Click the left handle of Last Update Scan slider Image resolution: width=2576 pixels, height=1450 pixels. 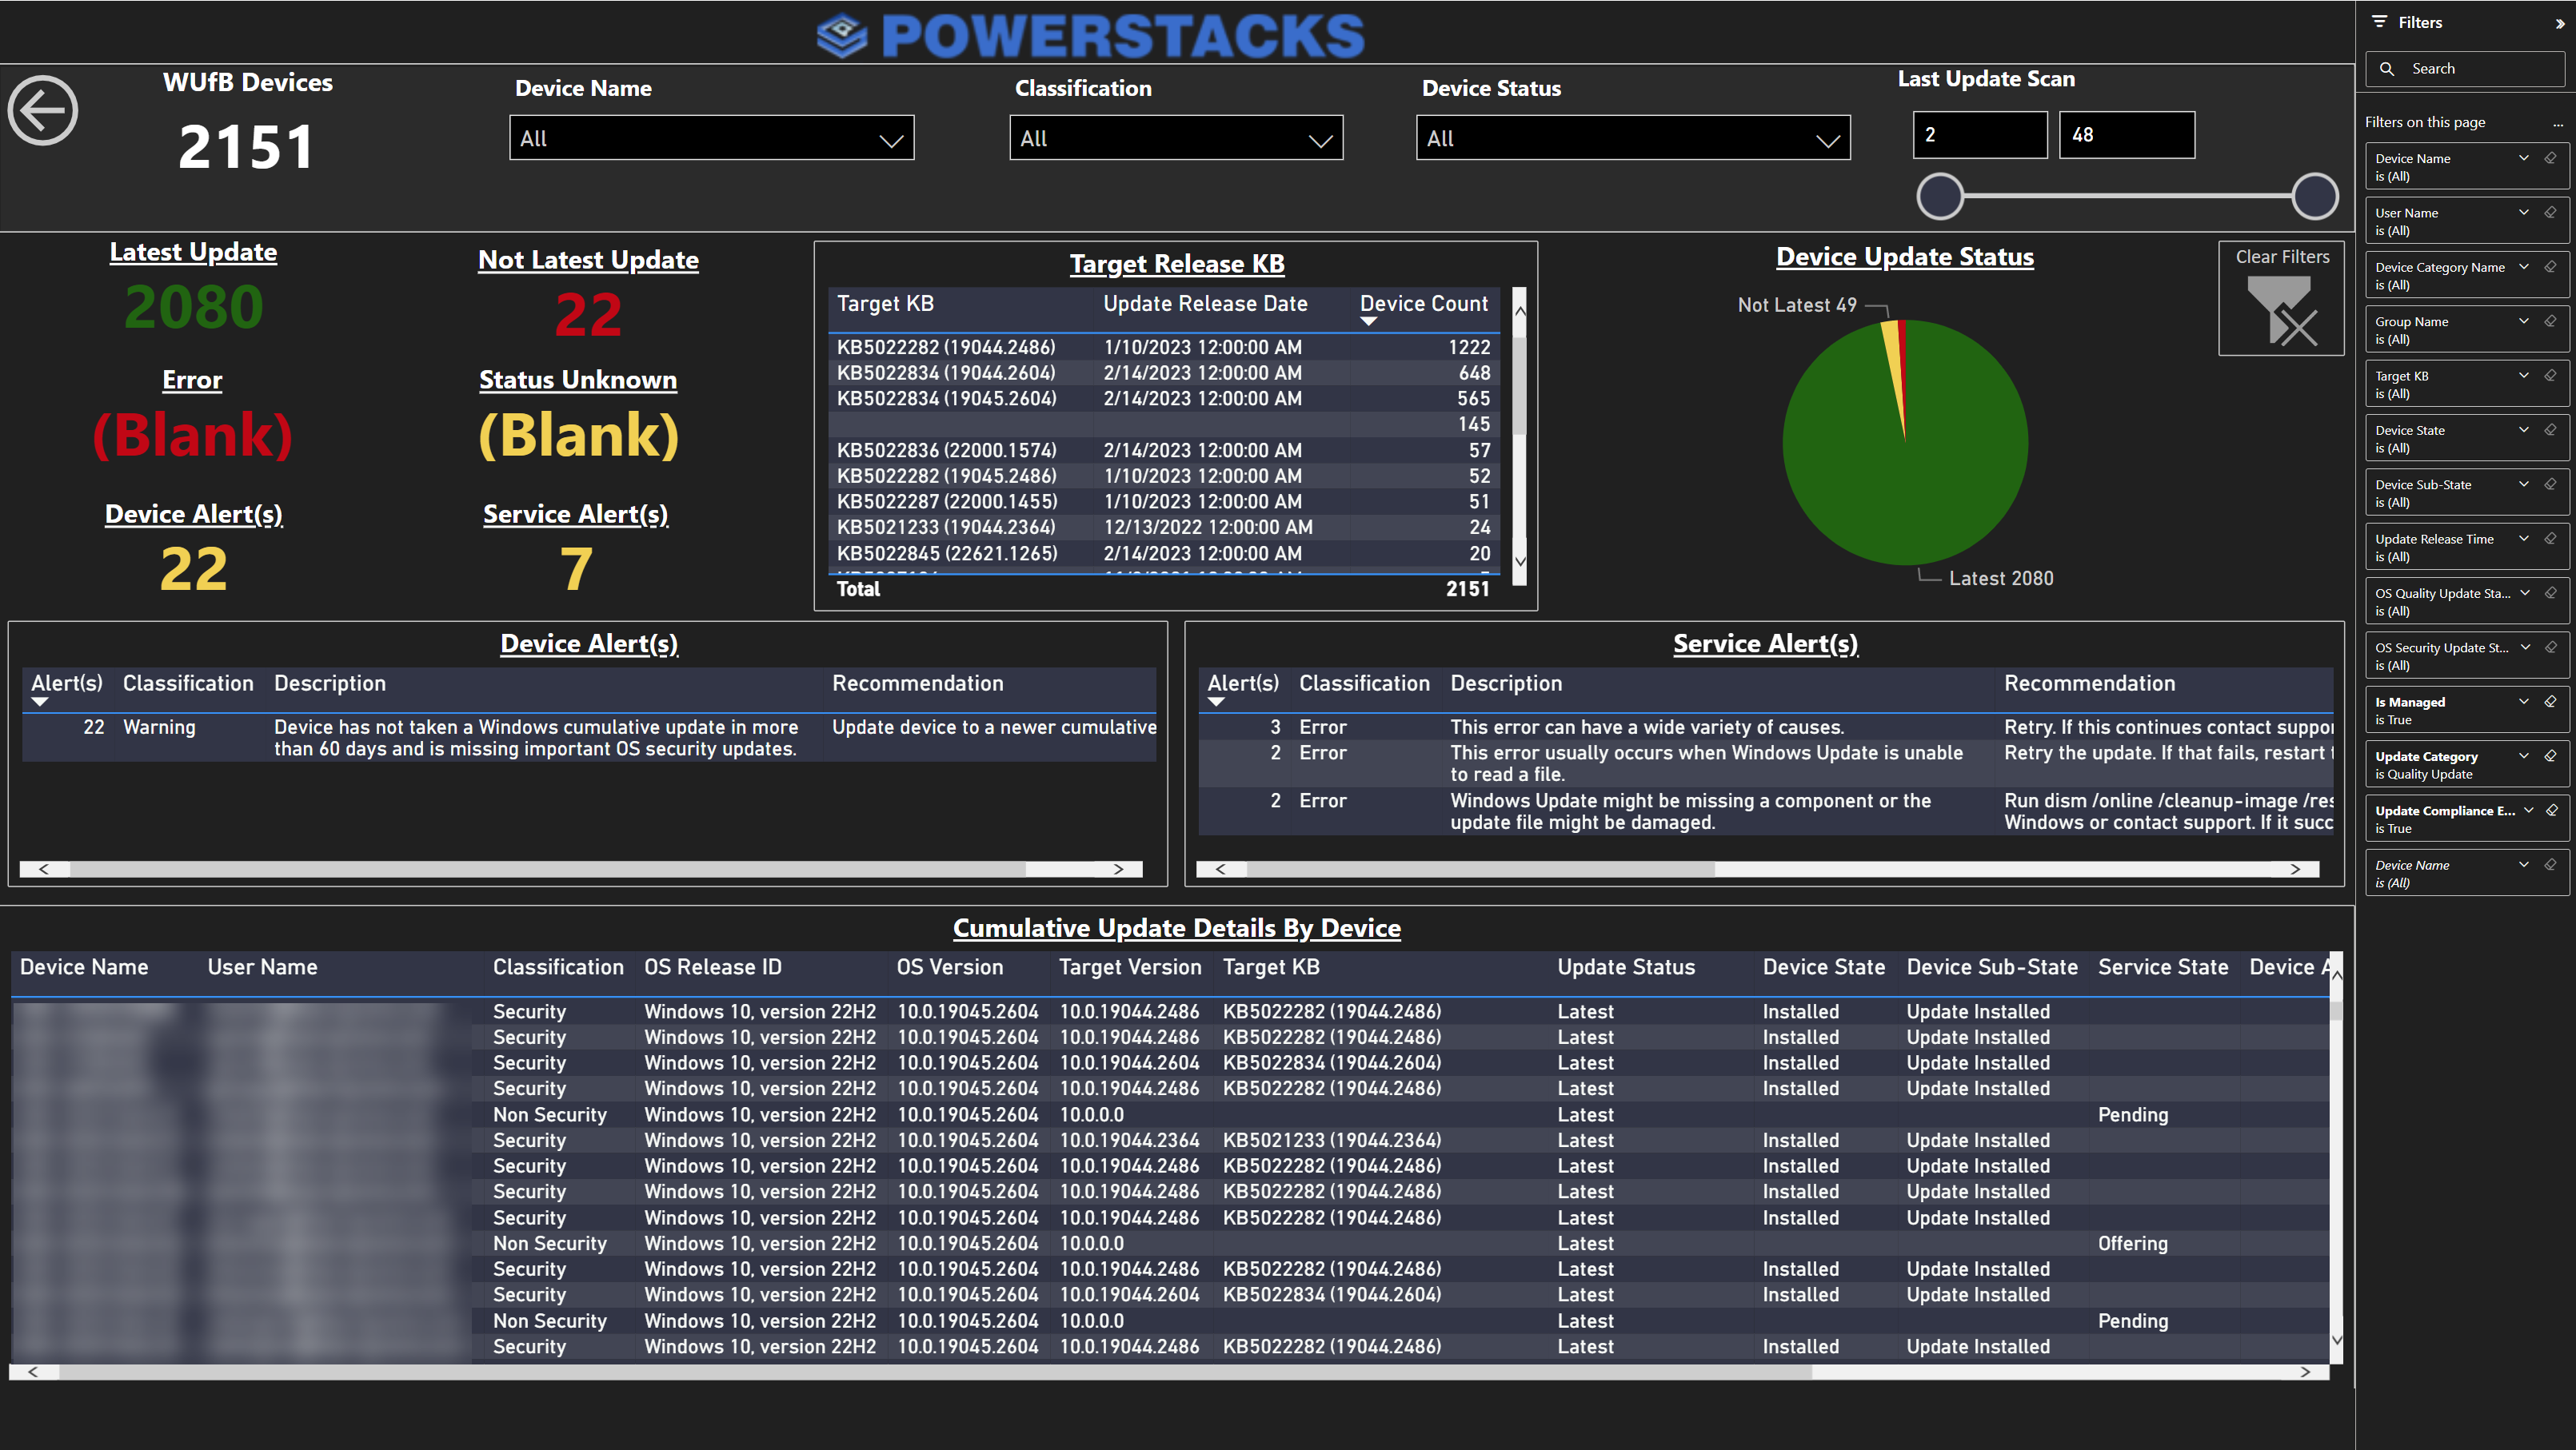(x=1940, y=196)
